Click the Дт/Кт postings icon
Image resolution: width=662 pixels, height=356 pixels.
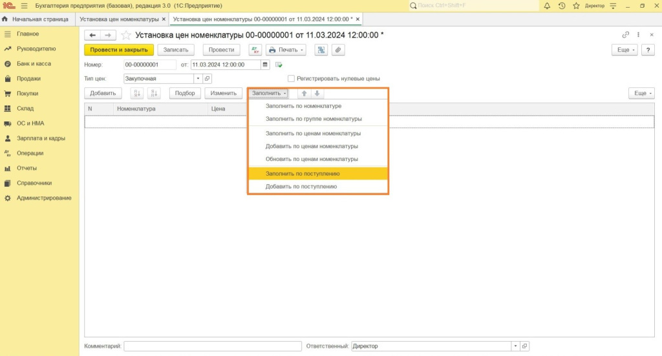click(x=254, y=50)
